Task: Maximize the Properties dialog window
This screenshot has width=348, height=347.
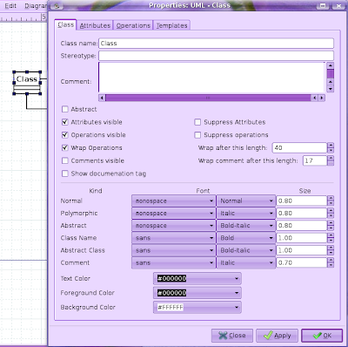Action: click(323, 5)
